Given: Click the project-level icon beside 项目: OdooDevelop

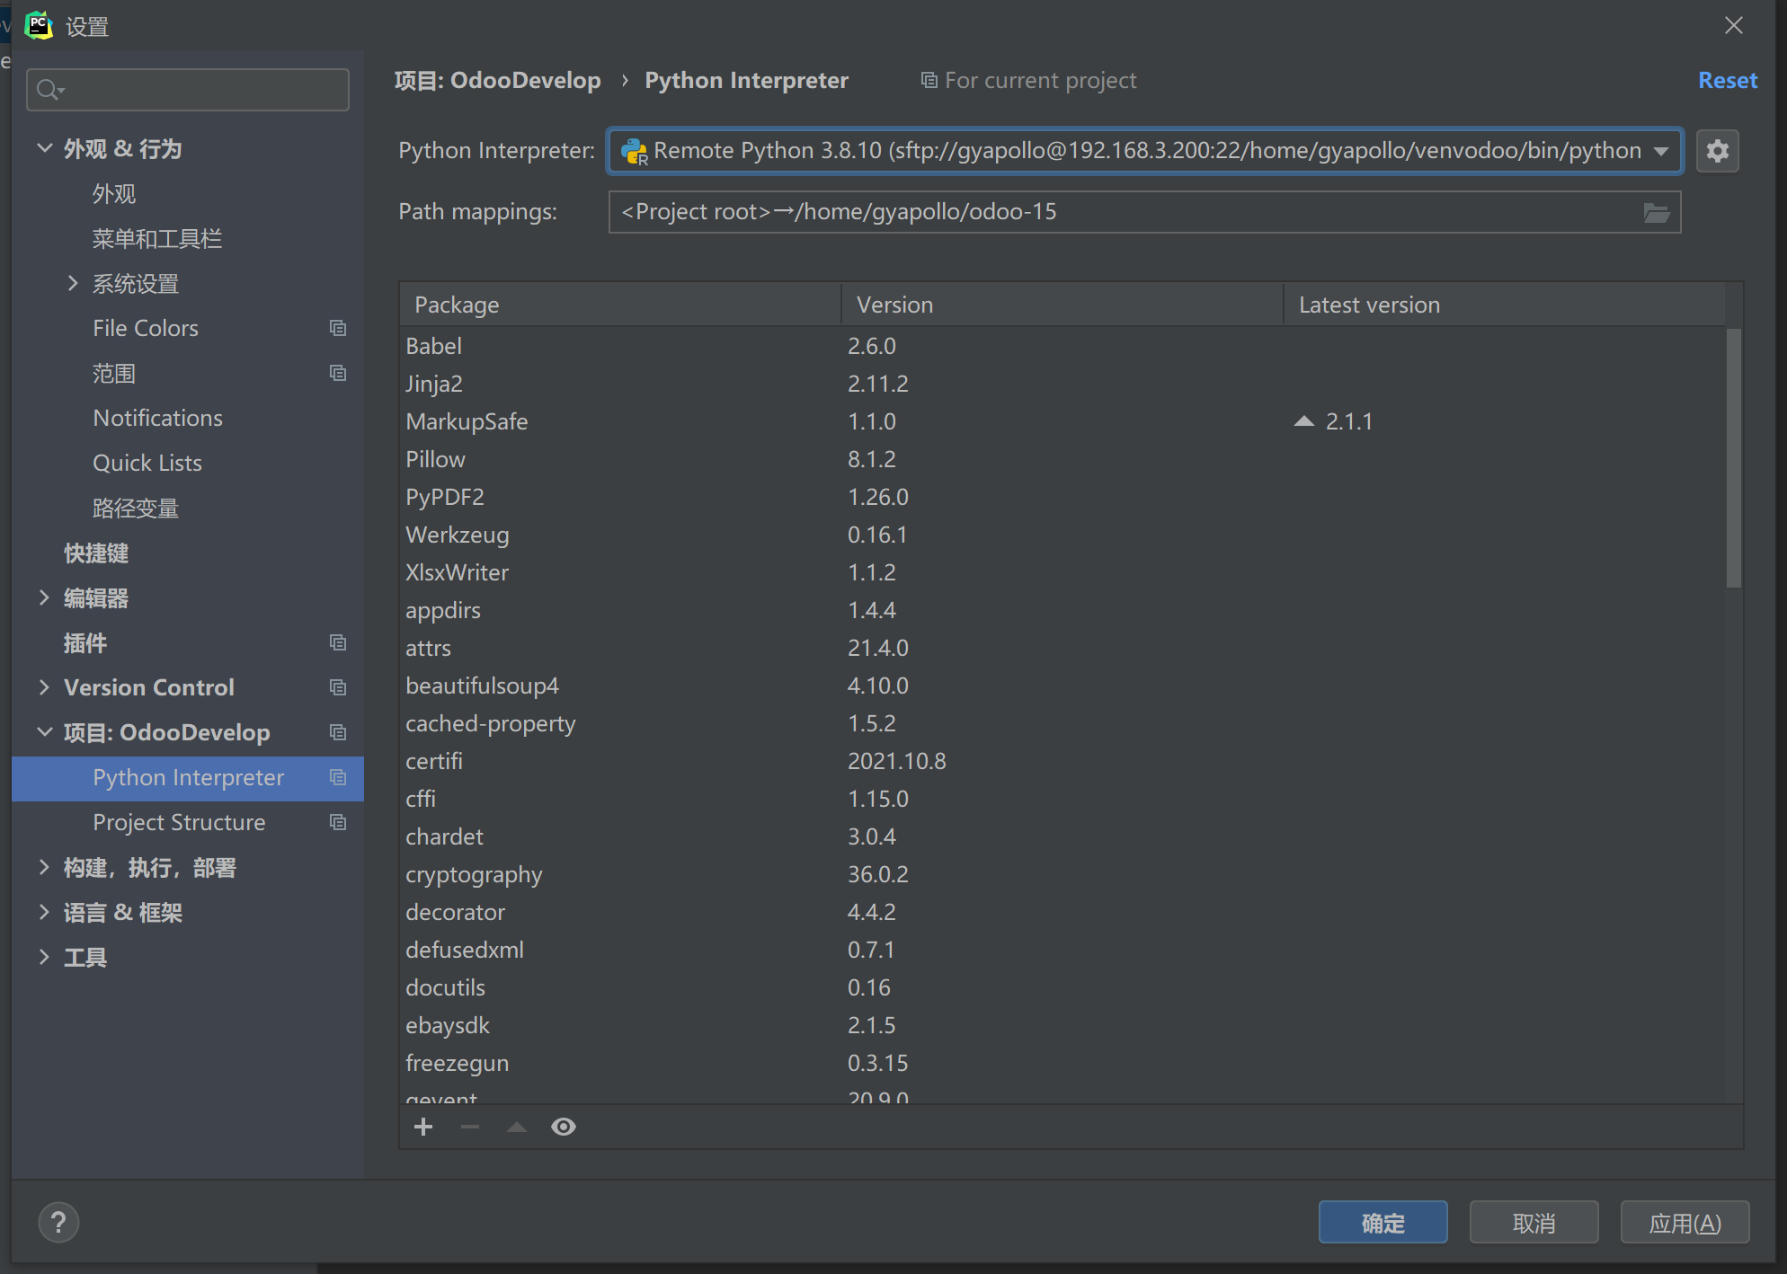Looking at the screenshot, I should pos(338,732).
